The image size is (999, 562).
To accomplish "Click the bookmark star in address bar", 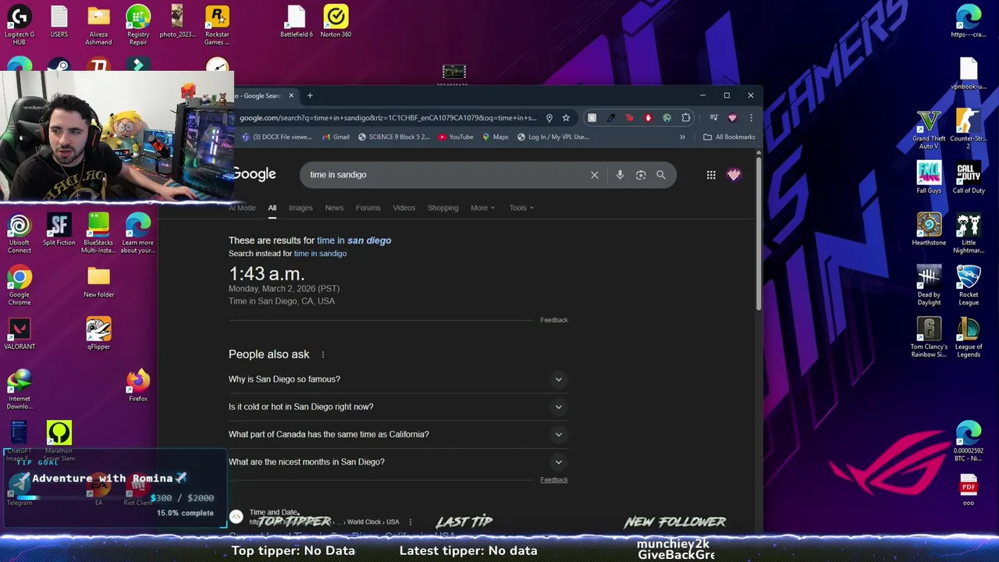I will pos(566,118).
